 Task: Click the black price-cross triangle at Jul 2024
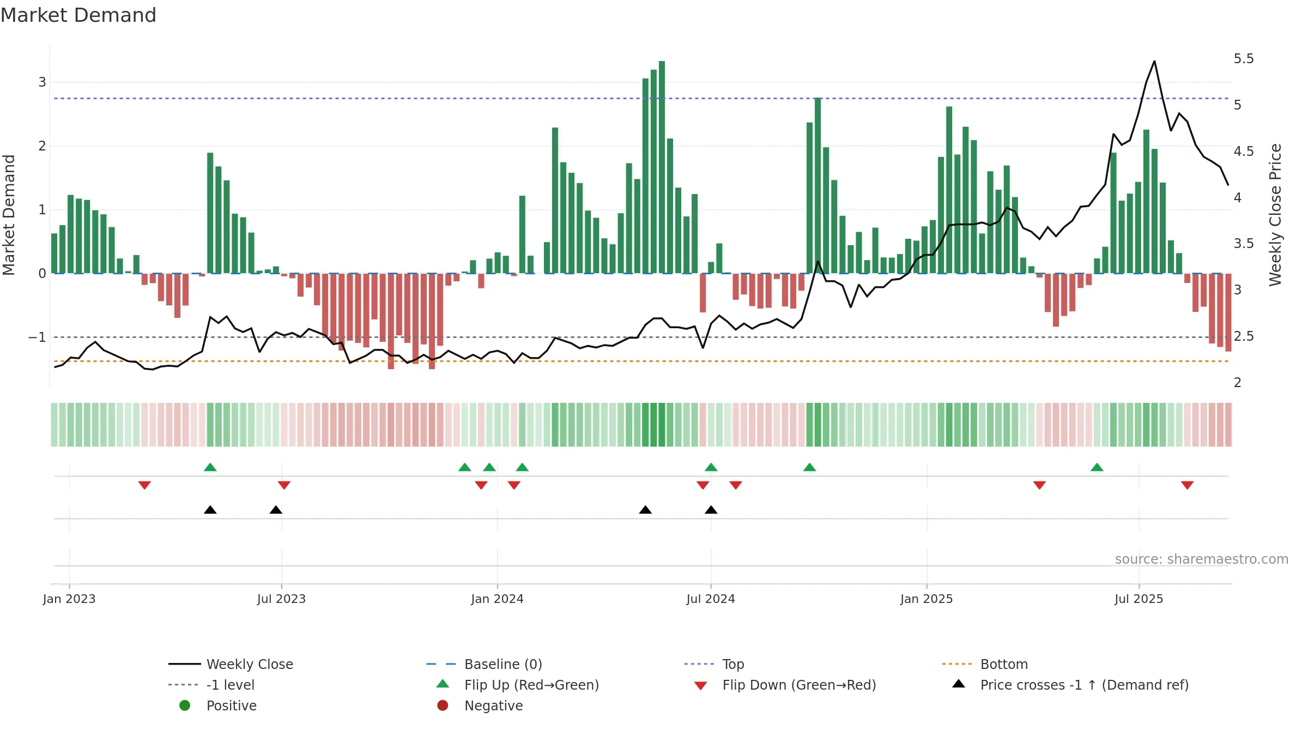click(x=711, y=510)
